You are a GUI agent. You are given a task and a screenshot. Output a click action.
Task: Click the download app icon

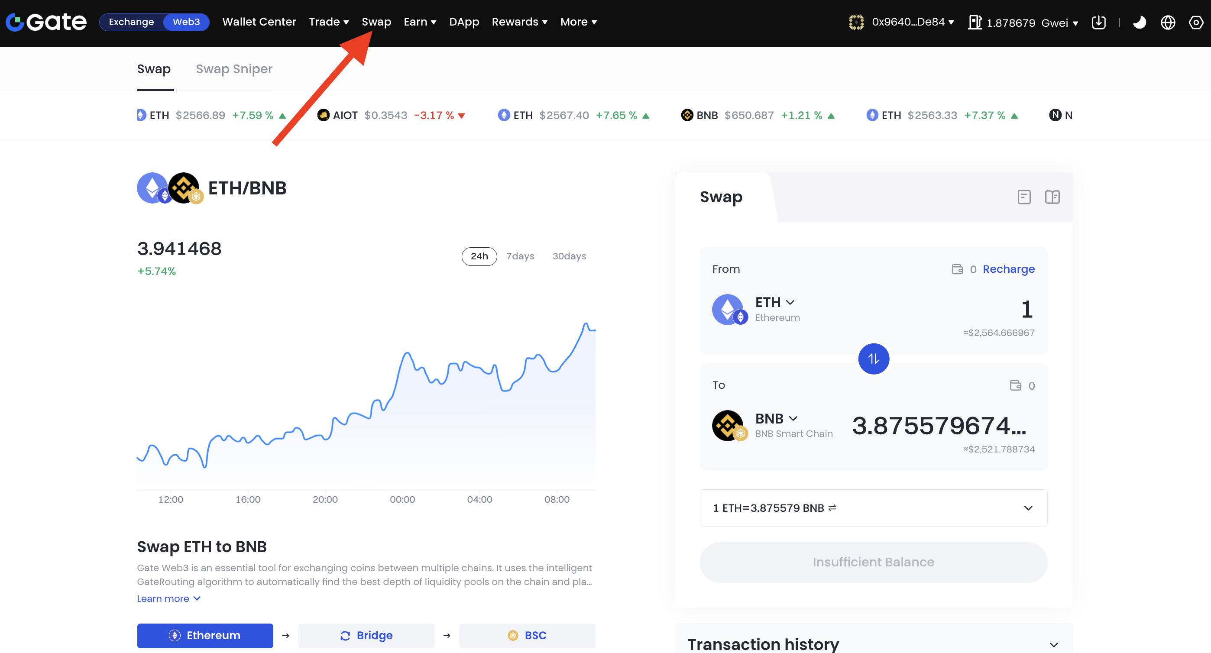[1099, 22]
